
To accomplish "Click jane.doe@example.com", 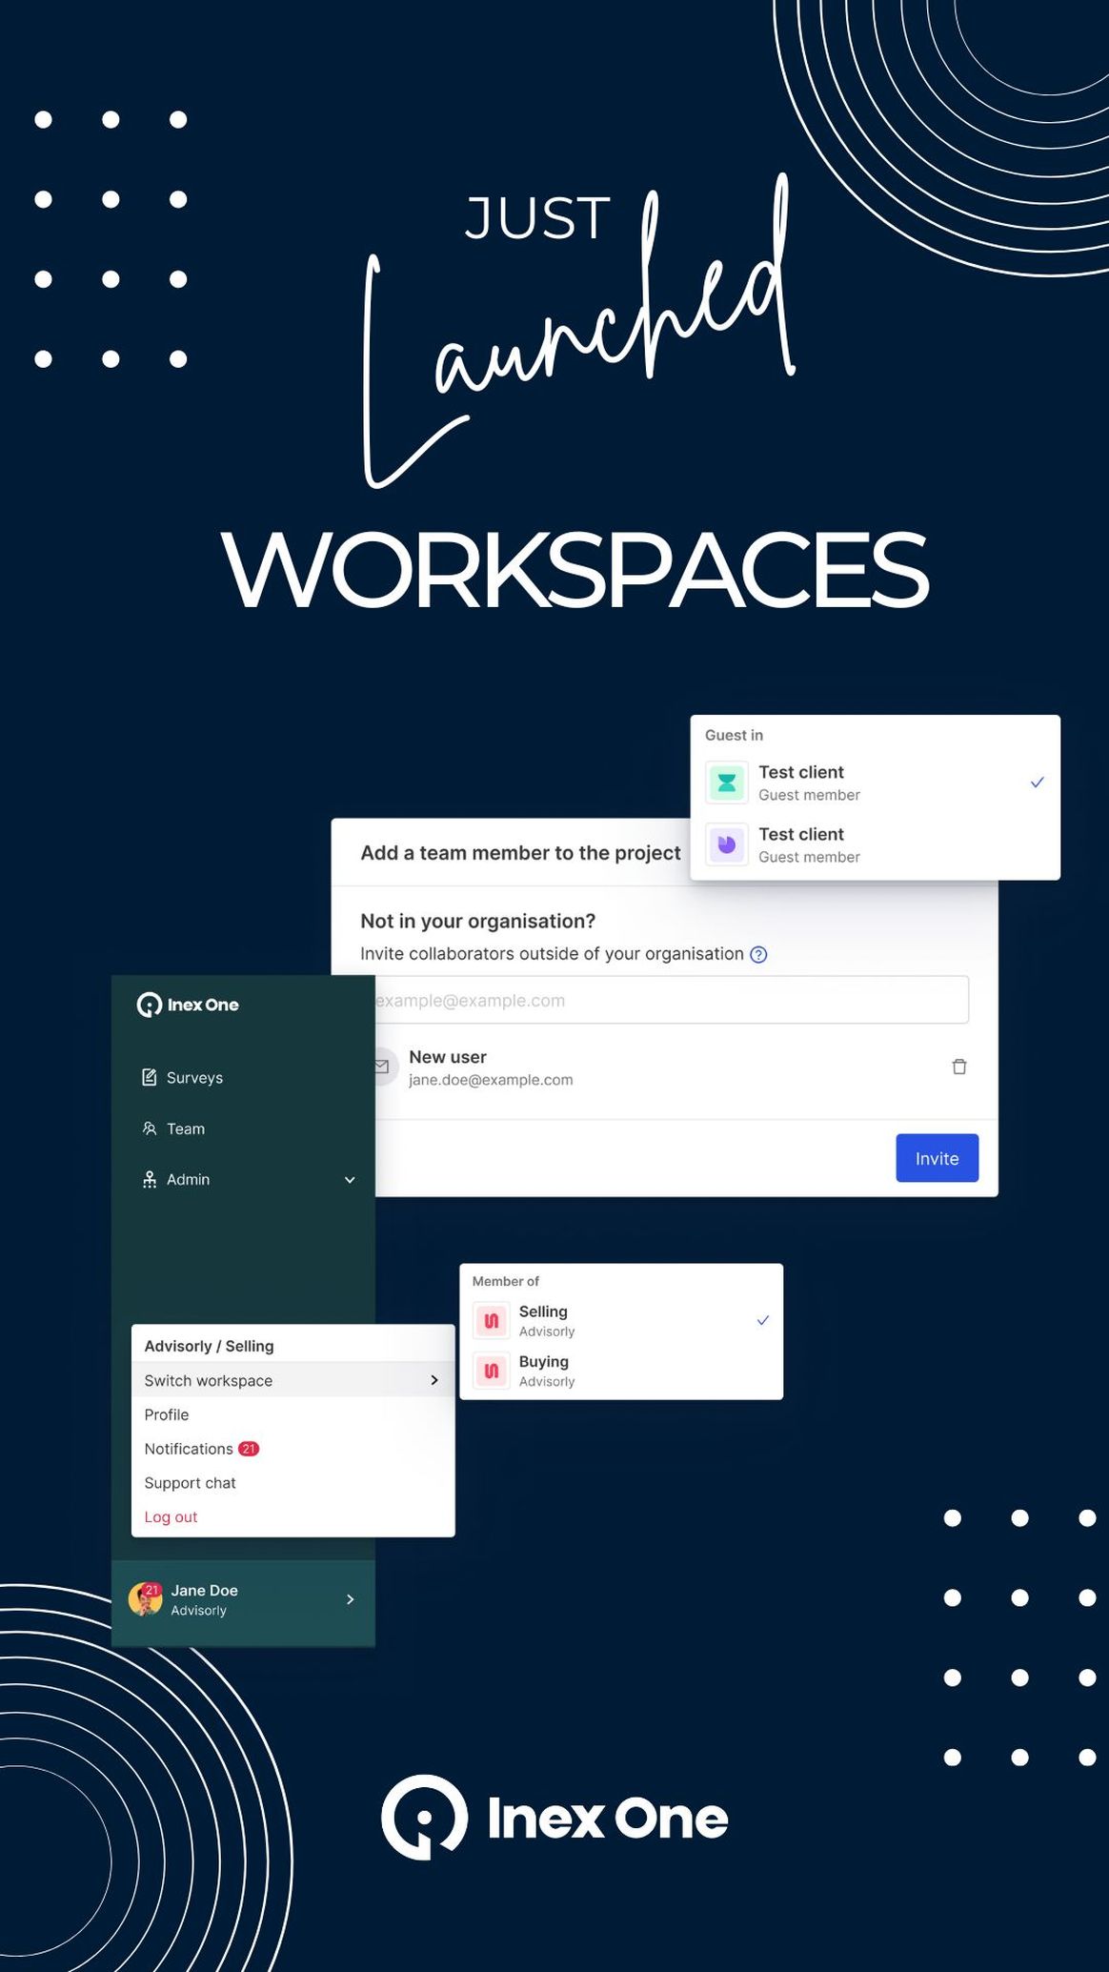I will pyautogui.click(x=491, y=1080).
